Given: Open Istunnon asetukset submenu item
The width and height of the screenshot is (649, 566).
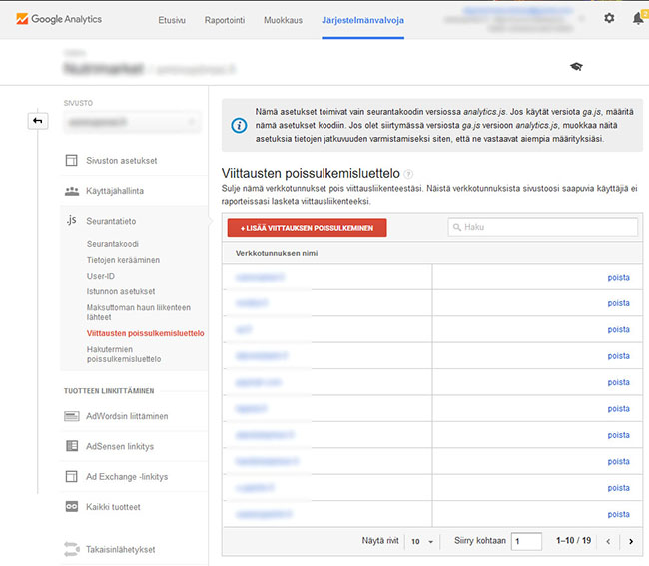Looking at the screenshot, I should (x=121, y=292).
